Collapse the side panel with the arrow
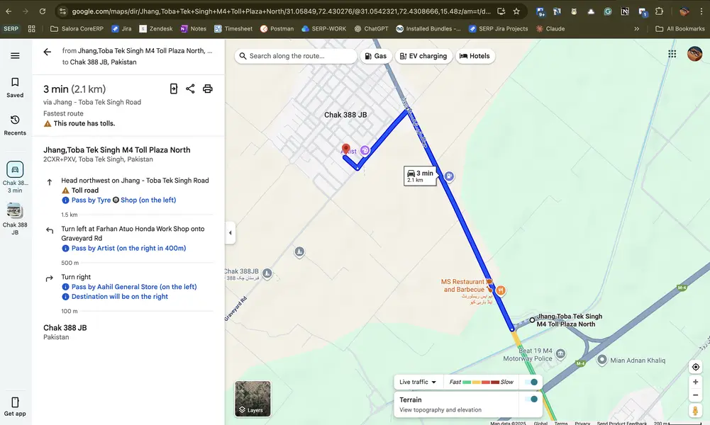 click(x=230, y=233)
